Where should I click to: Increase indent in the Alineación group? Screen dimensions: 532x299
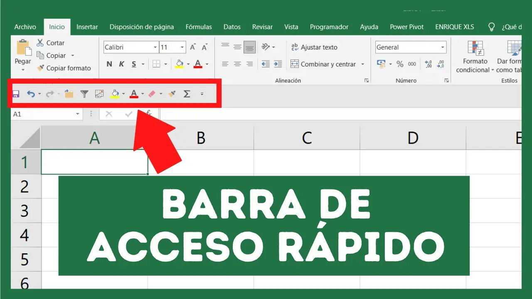[278, 64]
